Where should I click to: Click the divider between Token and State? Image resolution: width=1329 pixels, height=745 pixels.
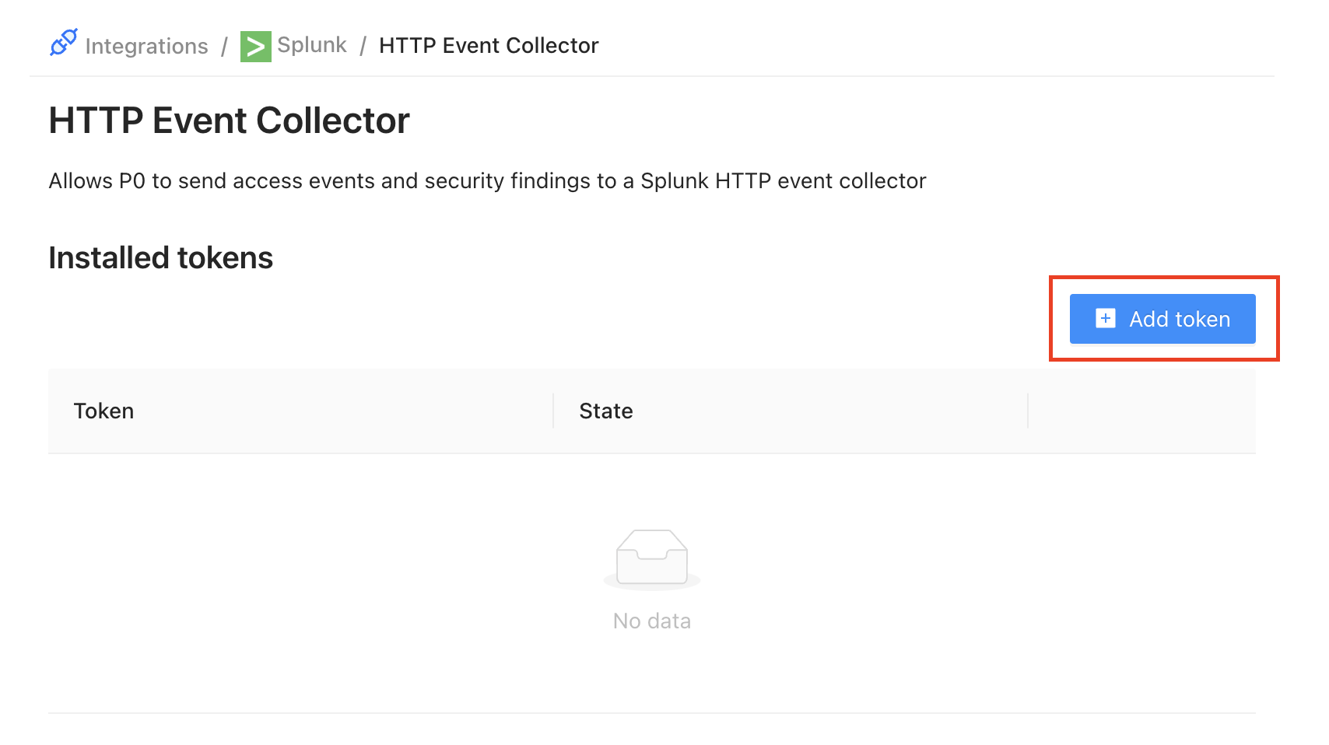553,411
